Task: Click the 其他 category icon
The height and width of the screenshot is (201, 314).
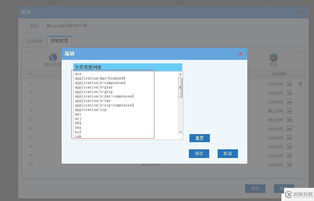Action: pyautogui.click(x=273, y=57)
